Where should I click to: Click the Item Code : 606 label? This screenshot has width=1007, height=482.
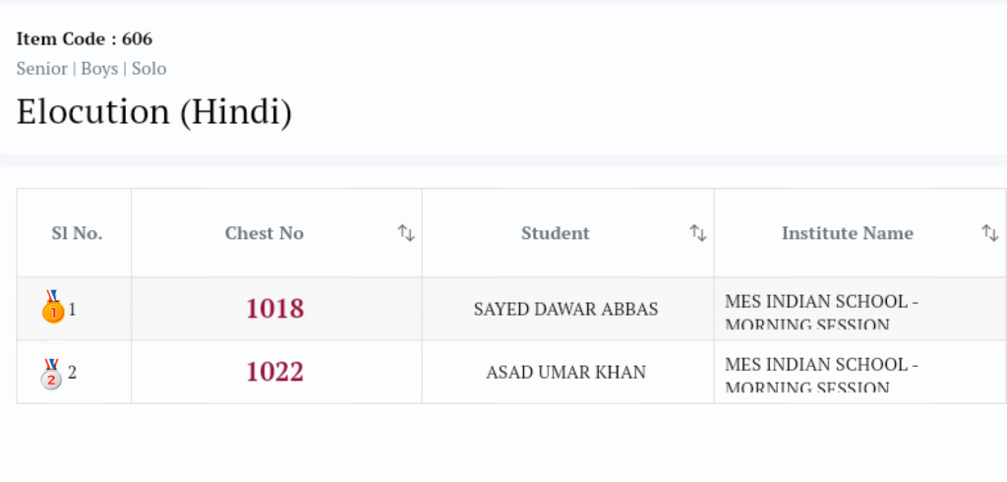pos(85,39)
